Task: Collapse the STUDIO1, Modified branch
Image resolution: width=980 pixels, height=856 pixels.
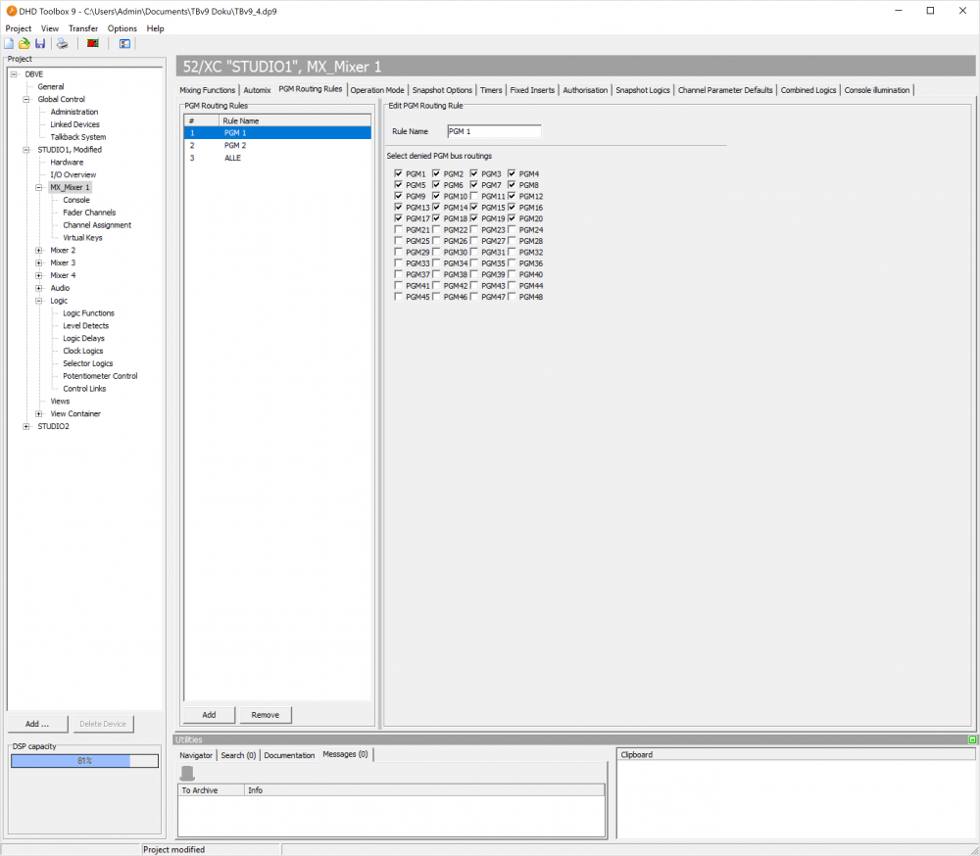Action: (24, 149)
